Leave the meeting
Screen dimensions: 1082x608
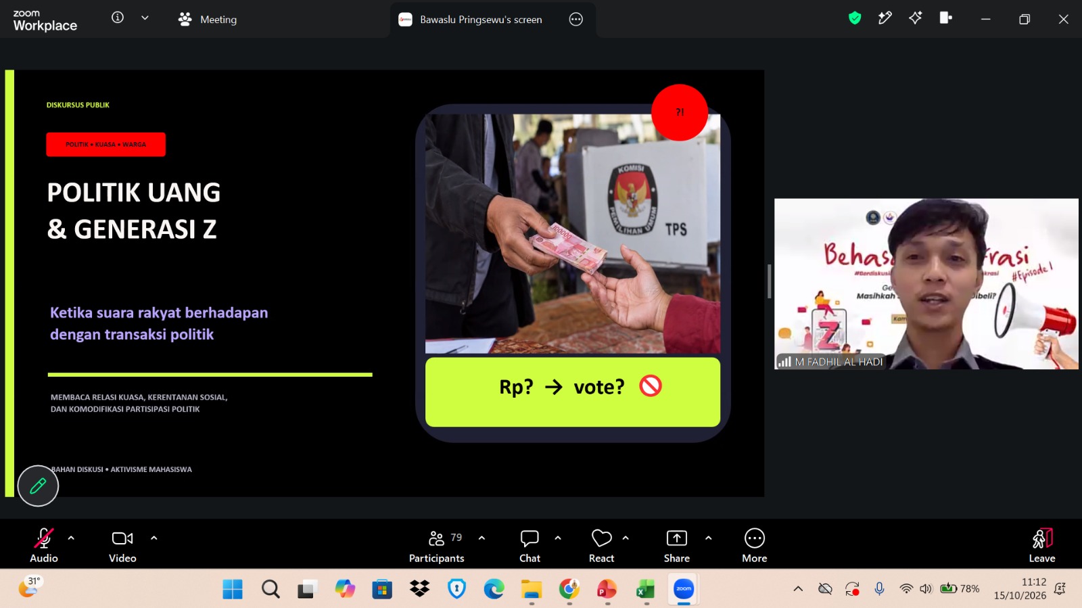click(1042, 546)
